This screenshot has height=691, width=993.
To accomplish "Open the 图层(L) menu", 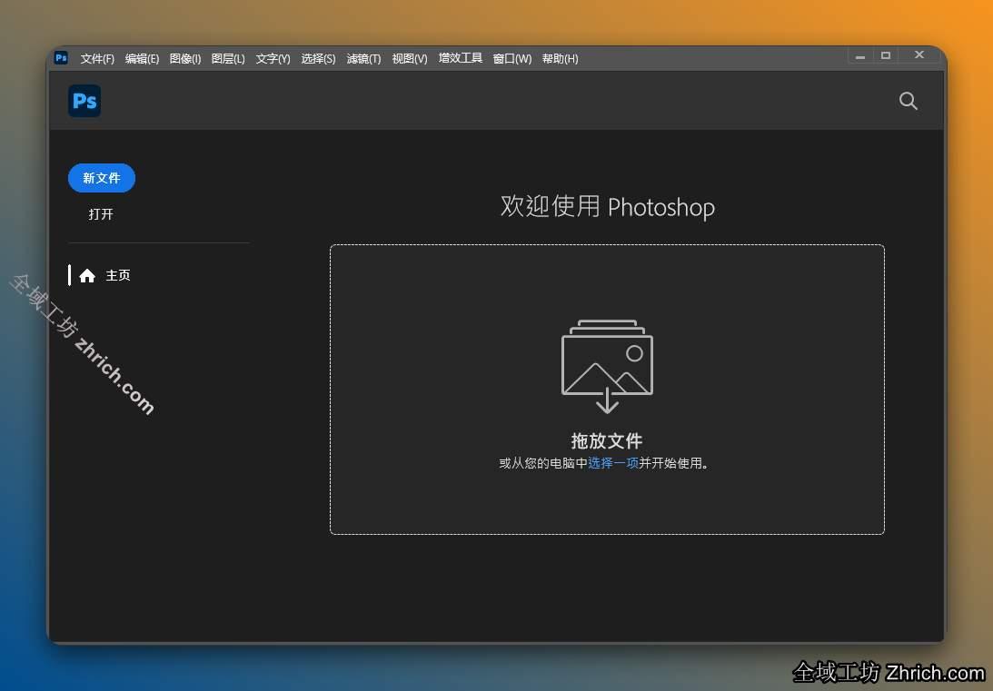I will pyautogui.click(x=228, y=58).
